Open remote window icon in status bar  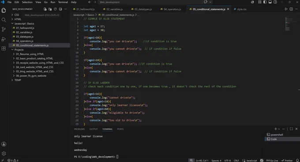(3, 161)
